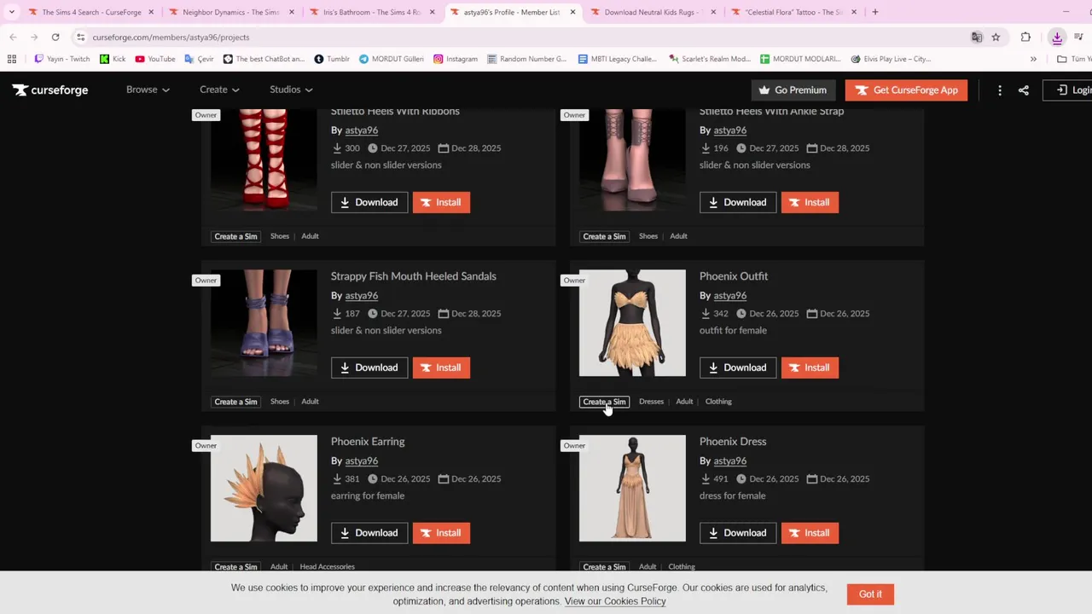Open Instagram bookmark
Viewport: 1092px width, 614px height.
456,59
